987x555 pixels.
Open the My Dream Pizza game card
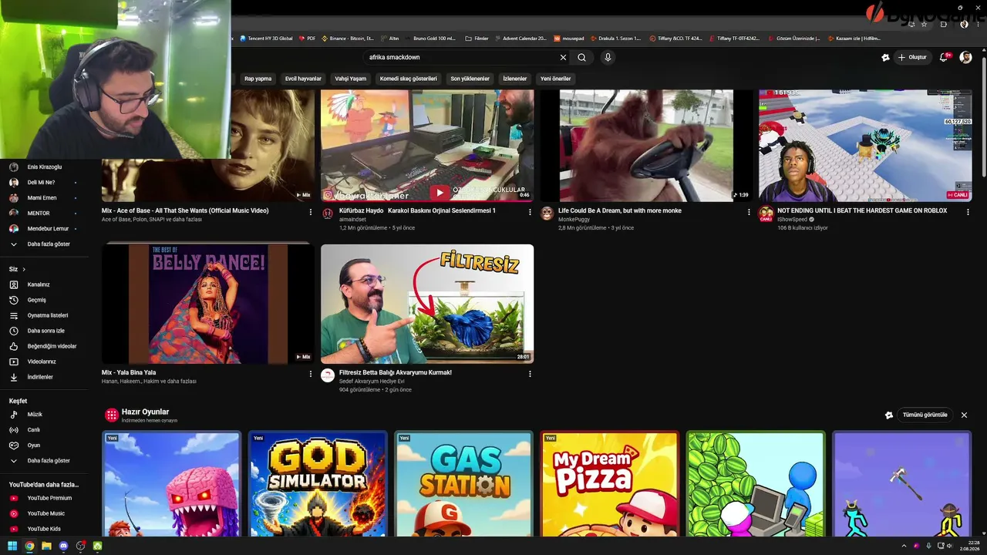pos(609,483)
